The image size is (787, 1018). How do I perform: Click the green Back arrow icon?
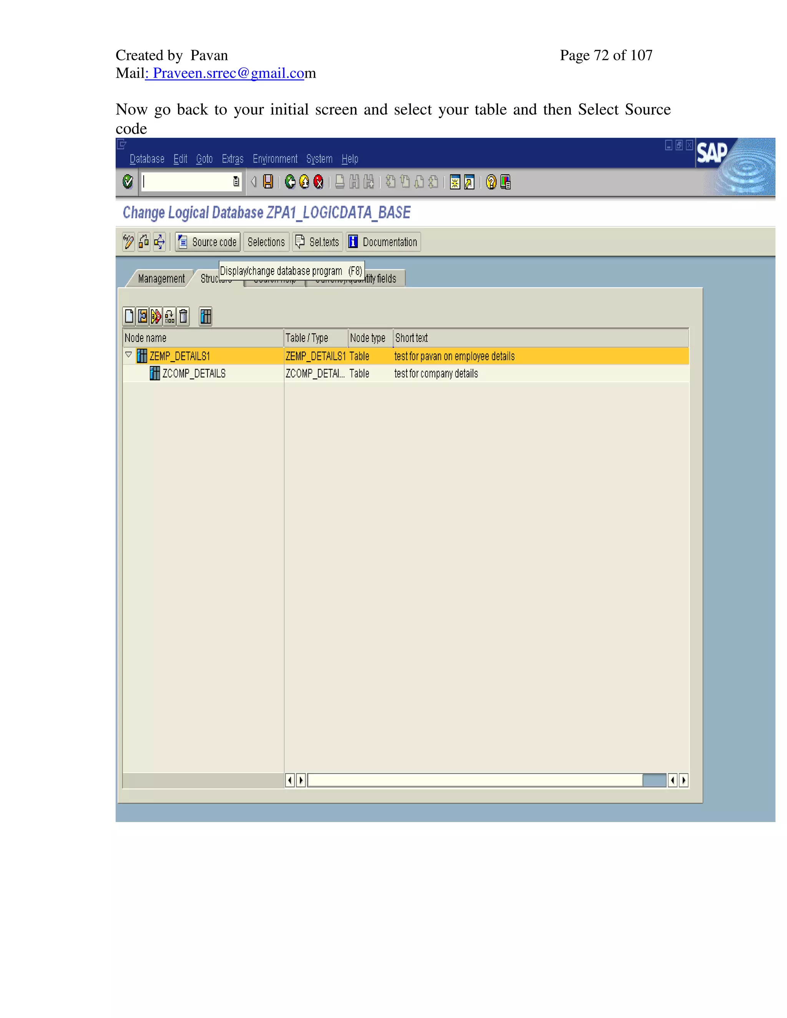coord(290,182)
